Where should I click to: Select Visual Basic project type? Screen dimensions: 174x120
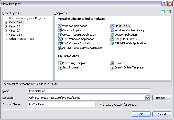pos(16,22)
